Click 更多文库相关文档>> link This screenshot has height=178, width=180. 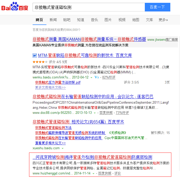point(50,87)
